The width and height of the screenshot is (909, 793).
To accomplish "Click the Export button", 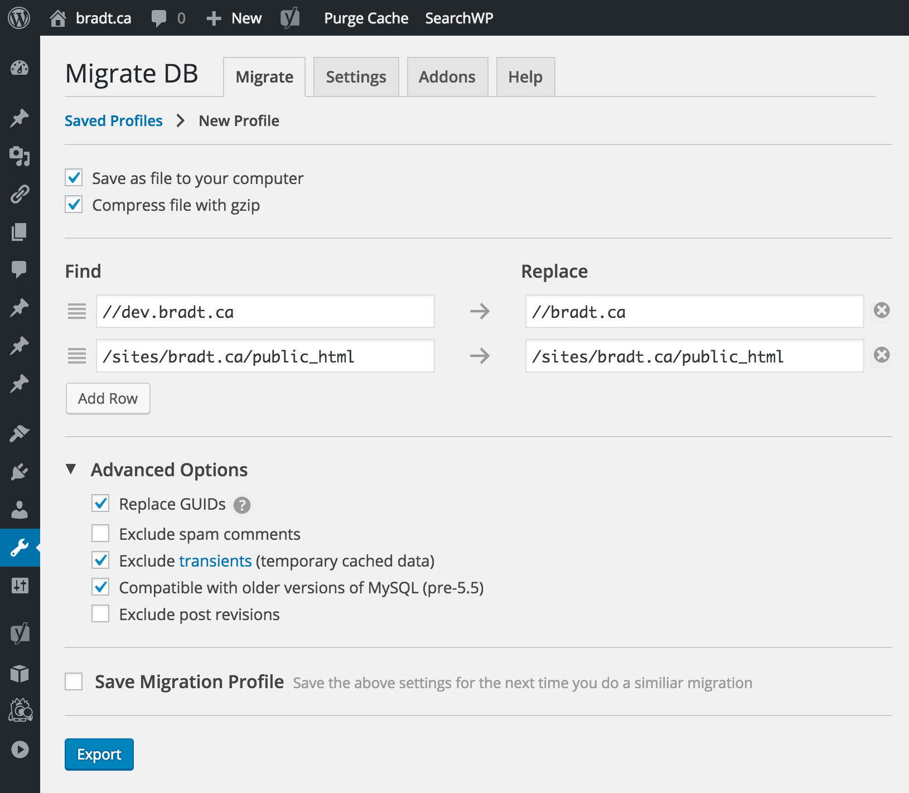I will 99,754.
